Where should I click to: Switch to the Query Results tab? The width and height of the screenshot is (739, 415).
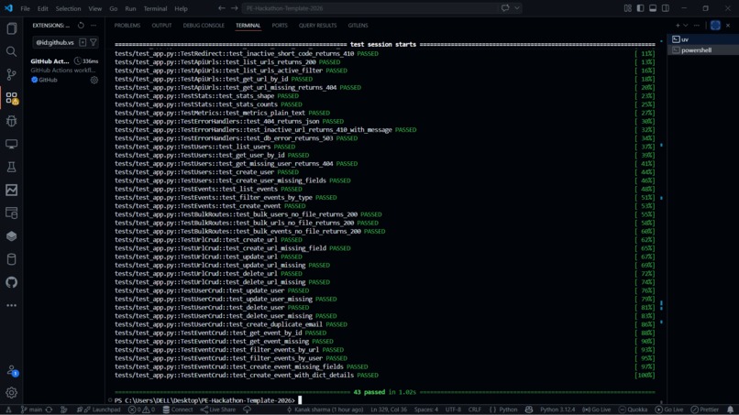(x=317, y=26)
